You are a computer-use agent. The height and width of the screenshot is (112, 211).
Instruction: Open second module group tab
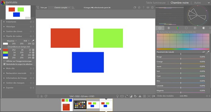(x=168, y=28)
